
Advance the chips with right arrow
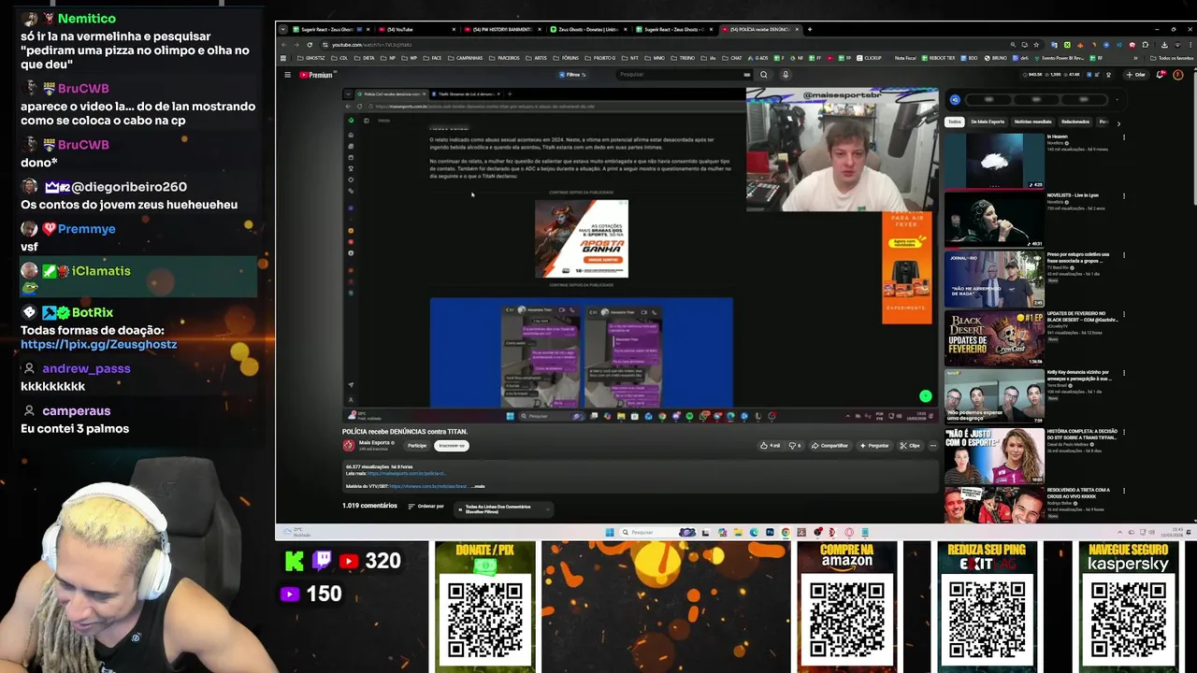1118,122
